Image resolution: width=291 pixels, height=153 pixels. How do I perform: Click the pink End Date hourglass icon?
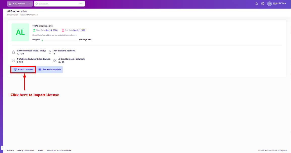(63, 30)
